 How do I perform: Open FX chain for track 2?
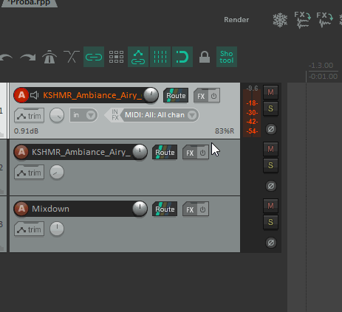(x=190, y=153)
